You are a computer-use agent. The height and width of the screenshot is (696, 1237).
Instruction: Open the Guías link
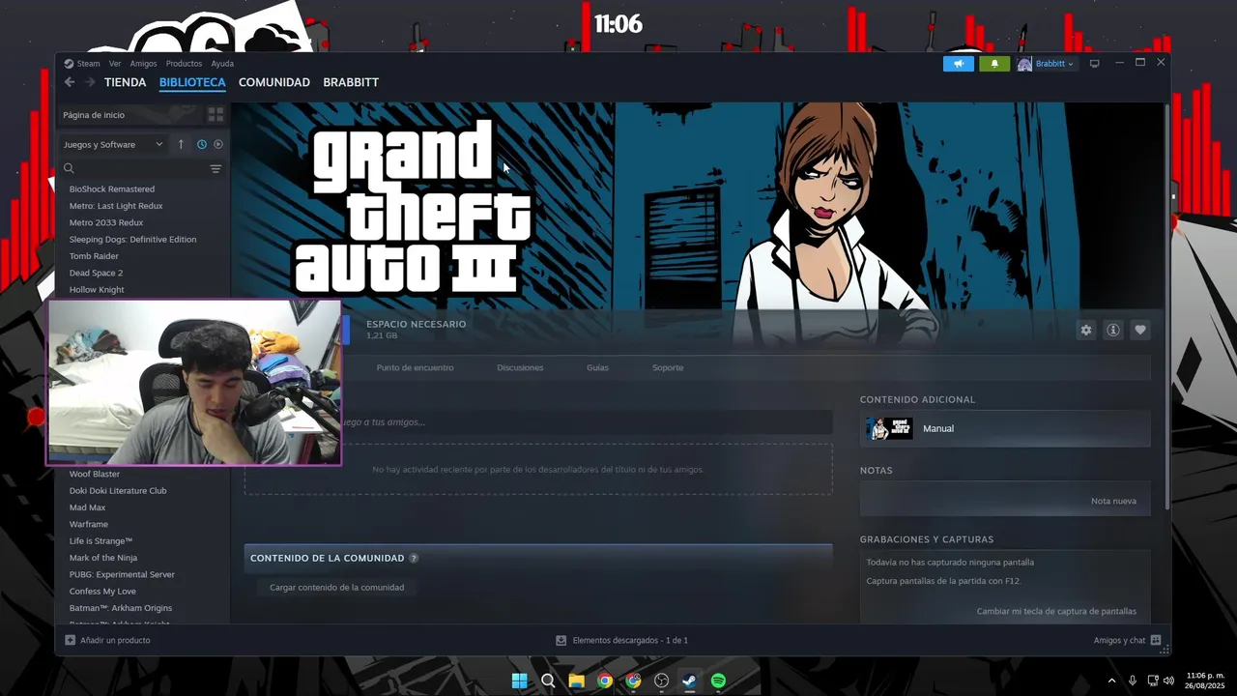tap(597, 367)
